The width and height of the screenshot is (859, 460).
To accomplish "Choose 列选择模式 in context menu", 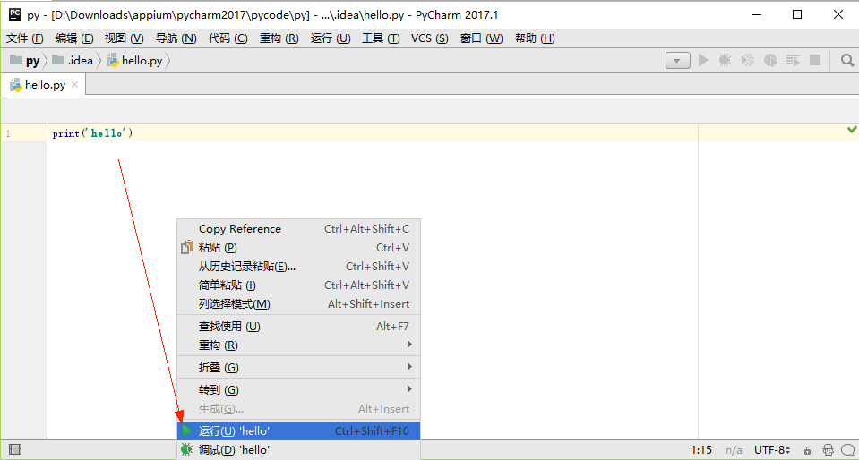I will point(298,304).
